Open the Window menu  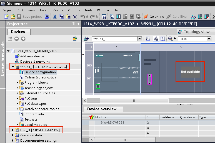[x=103, y=10]
